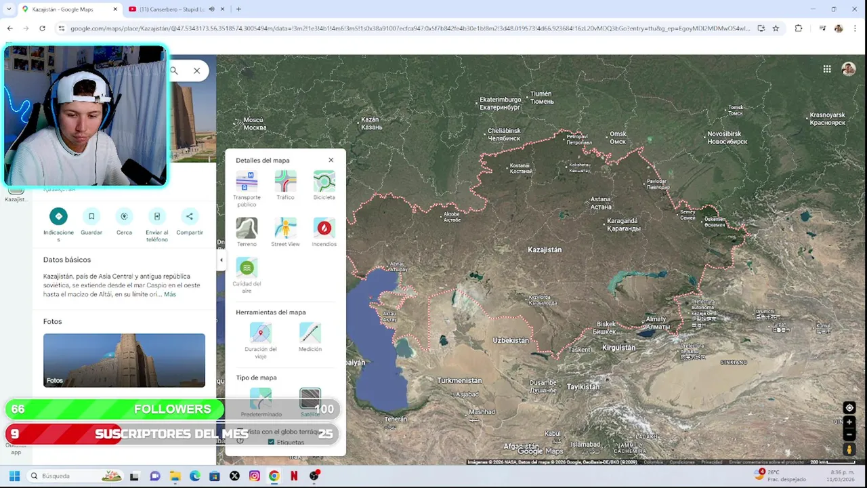The height and width of the screenshot is (488, 867).
Task: Close the Kazajistán Google Maps tab
Action: pyautogui.click(x=115, y=9)
